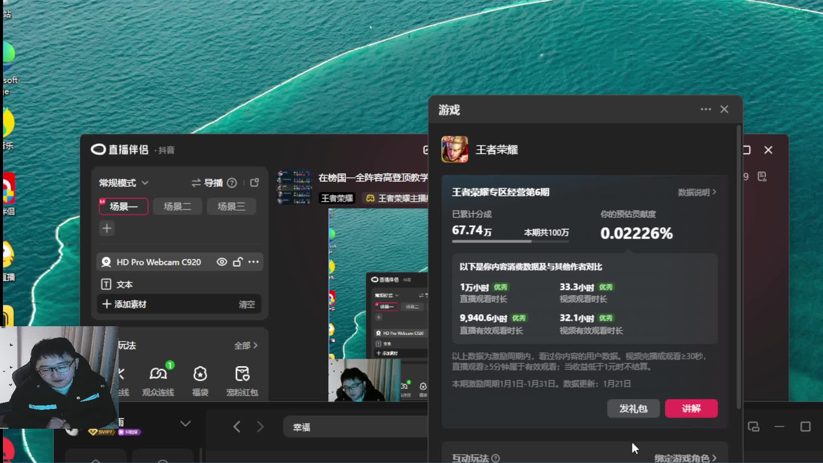Click the 导播 help question icon

pos(232,183)
